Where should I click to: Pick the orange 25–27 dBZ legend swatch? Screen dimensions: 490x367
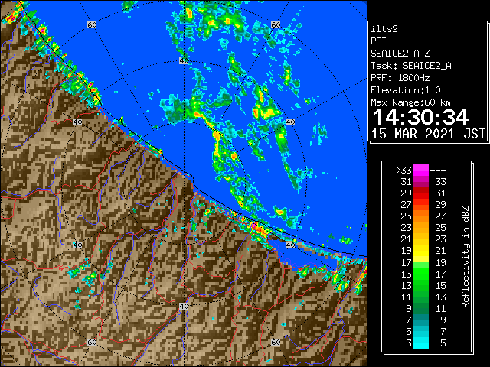pos(421,216)
